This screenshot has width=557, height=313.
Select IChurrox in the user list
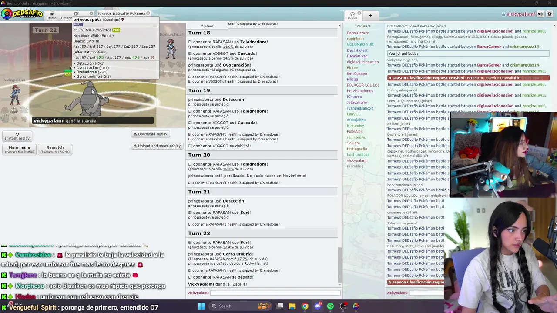[354, 97]
